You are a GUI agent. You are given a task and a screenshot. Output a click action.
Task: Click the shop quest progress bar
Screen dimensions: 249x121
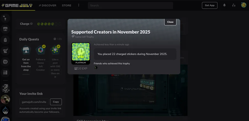coord(26,74)
